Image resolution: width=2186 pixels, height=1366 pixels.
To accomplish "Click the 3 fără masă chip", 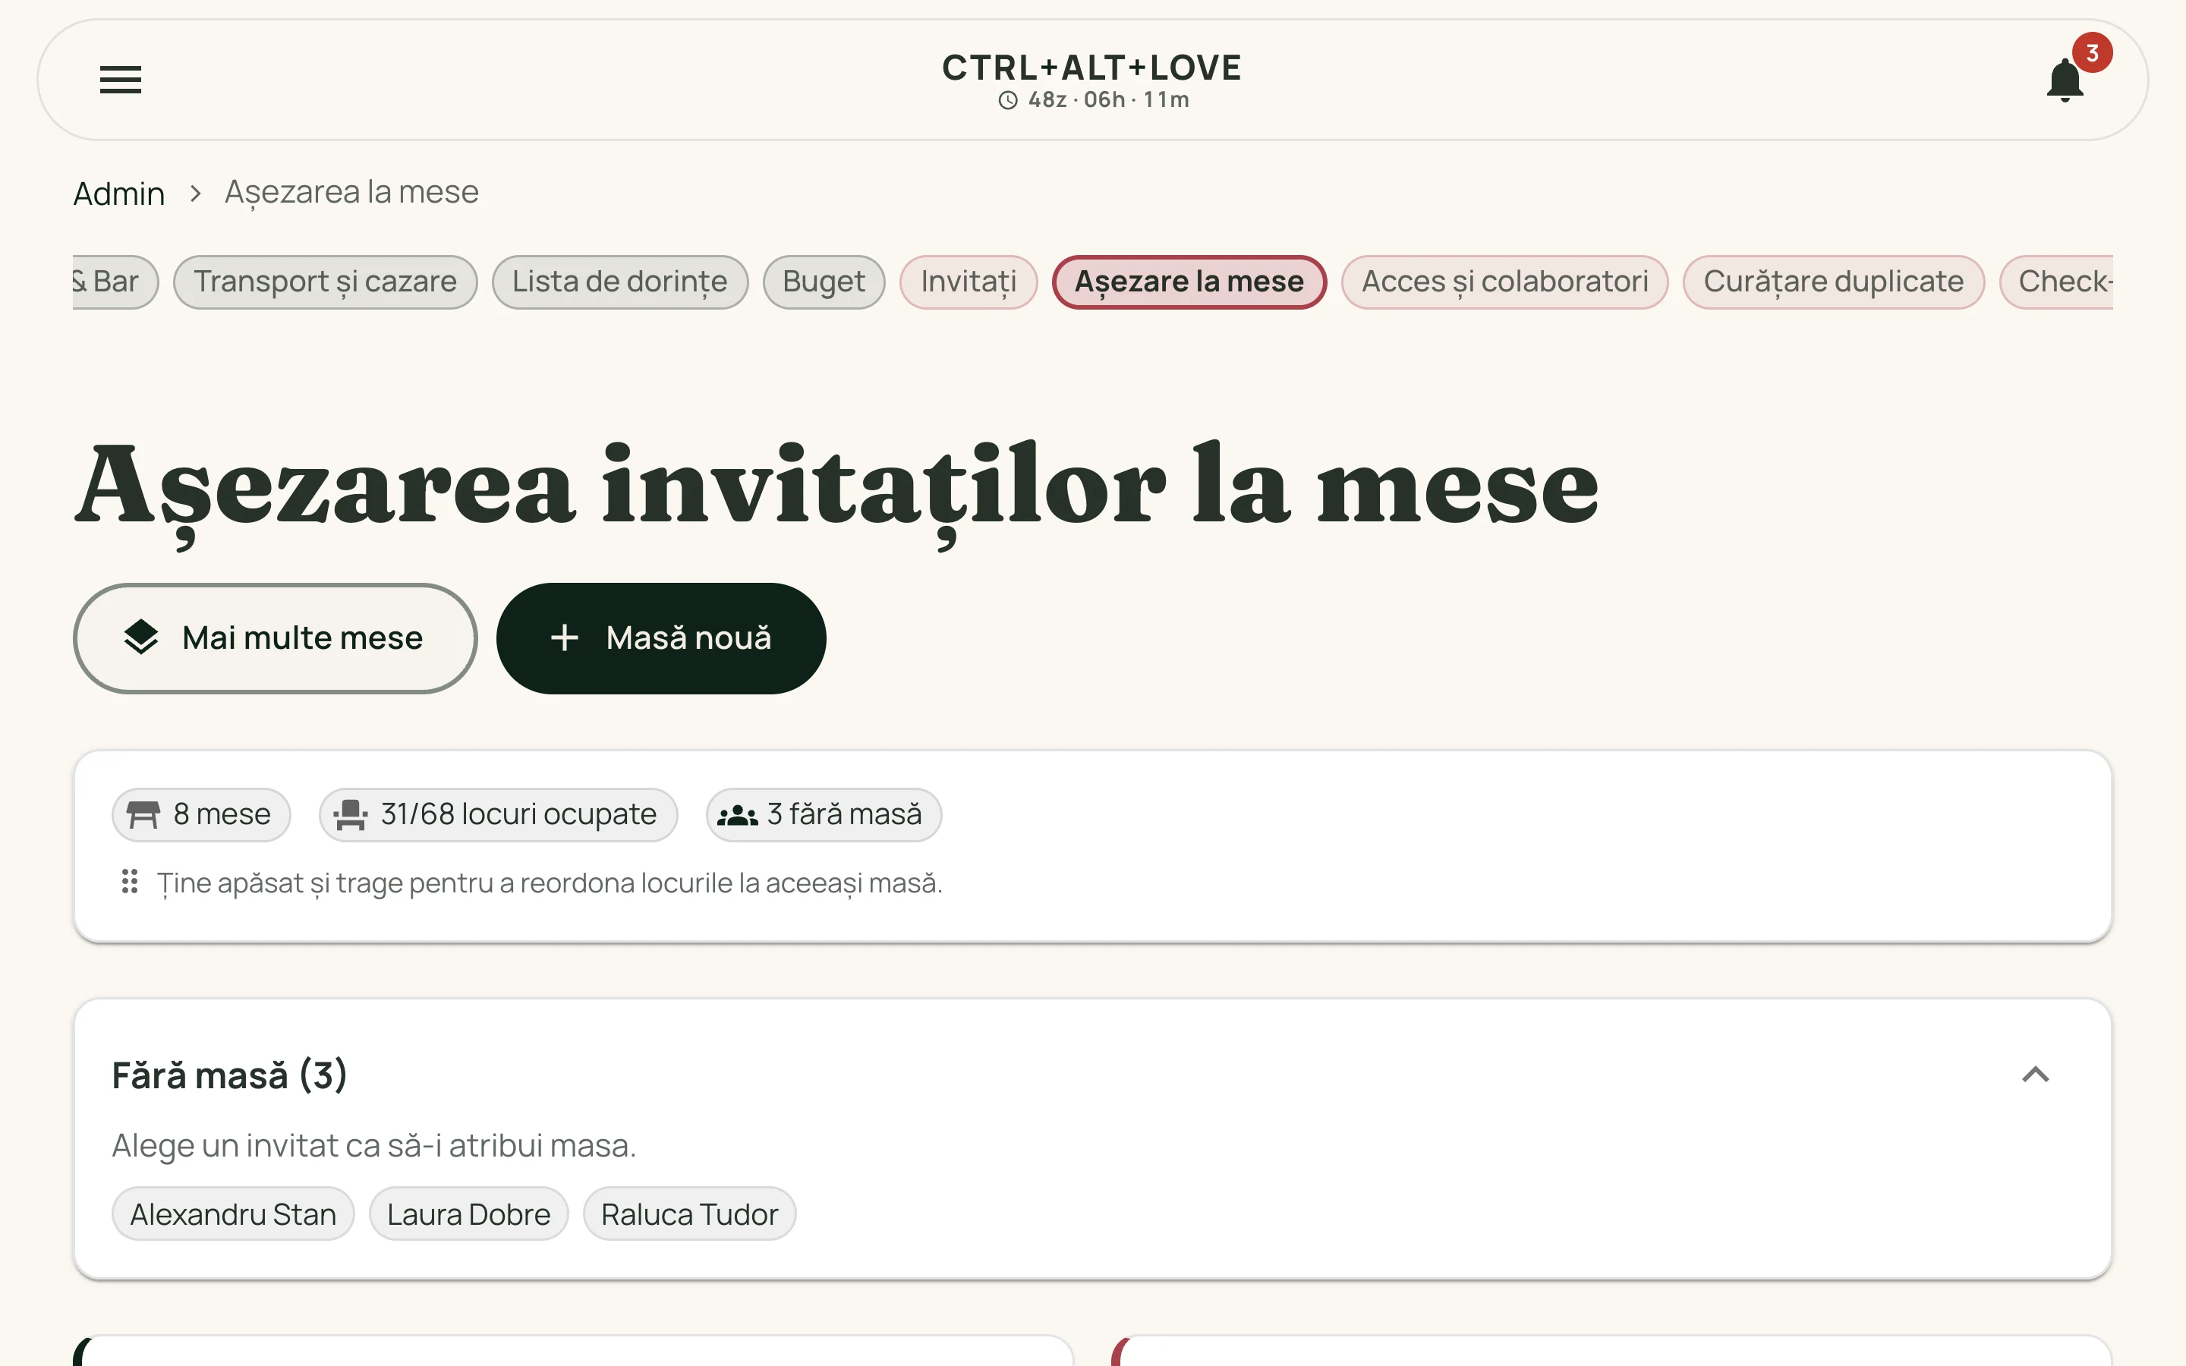I will pyautogui.click(x=824, y=815).
